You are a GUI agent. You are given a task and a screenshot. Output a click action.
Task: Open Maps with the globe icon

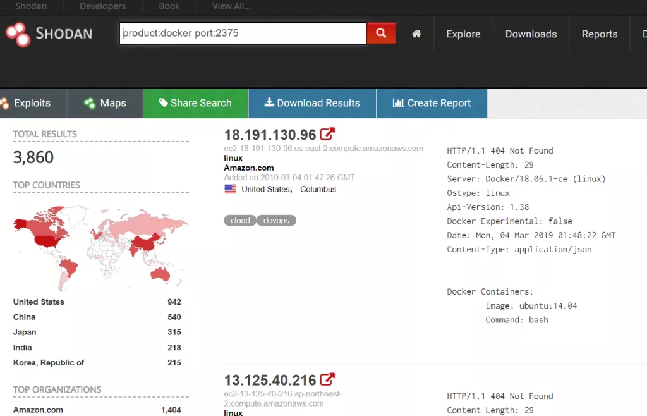(106, 103)
